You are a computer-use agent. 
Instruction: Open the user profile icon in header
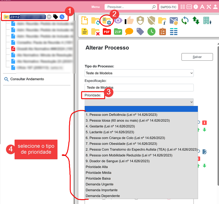pyautogui.click(x=215, y=7)
